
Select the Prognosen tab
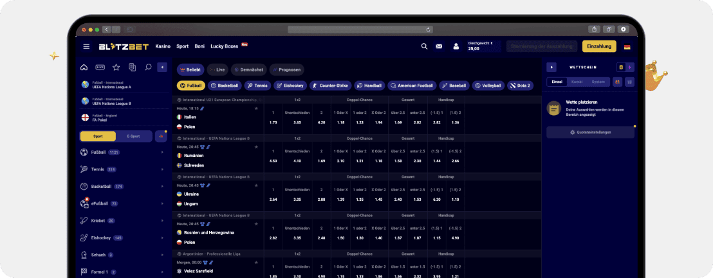pos(286,69)
